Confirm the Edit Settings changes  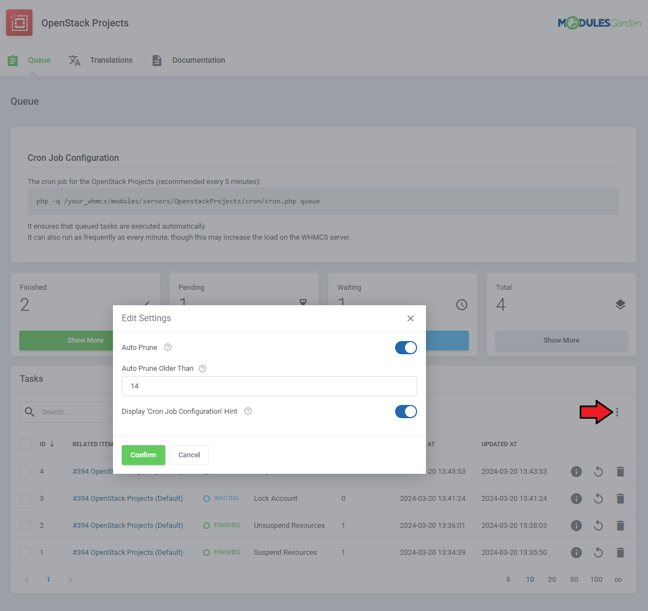coord(143,455)
